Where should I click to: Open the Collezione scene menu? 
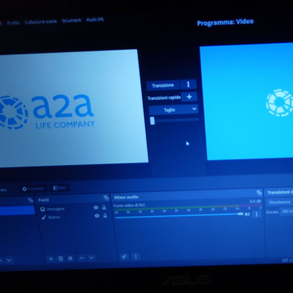[x=41, y=22]
